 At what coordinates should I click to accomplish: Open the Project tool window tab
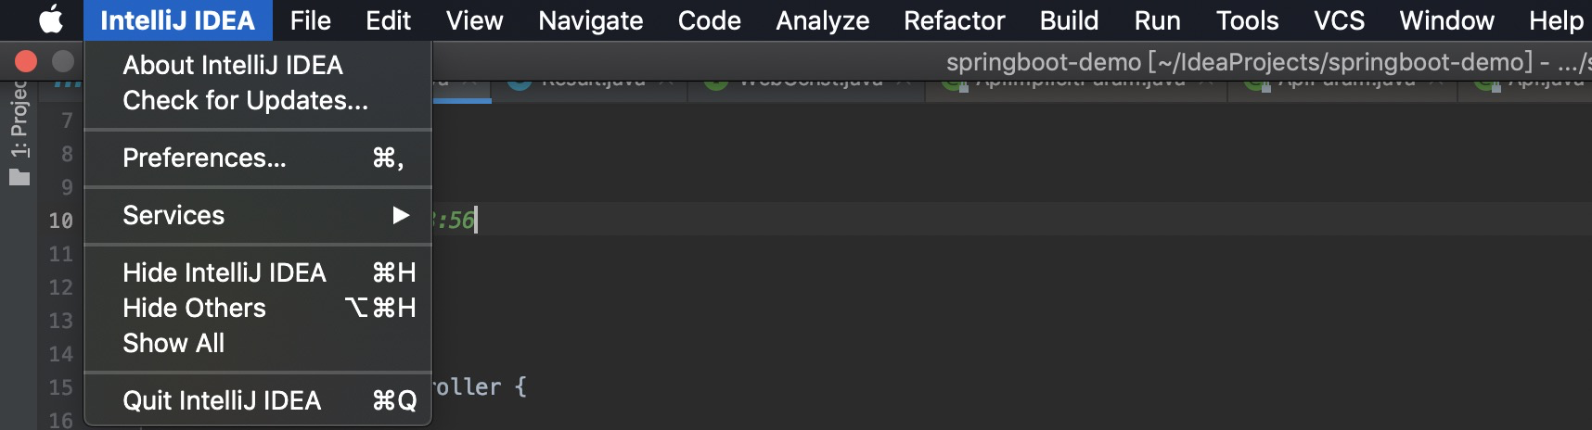[19, 122]
